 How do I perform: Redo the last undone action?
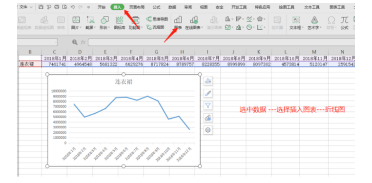coord(80,7)
